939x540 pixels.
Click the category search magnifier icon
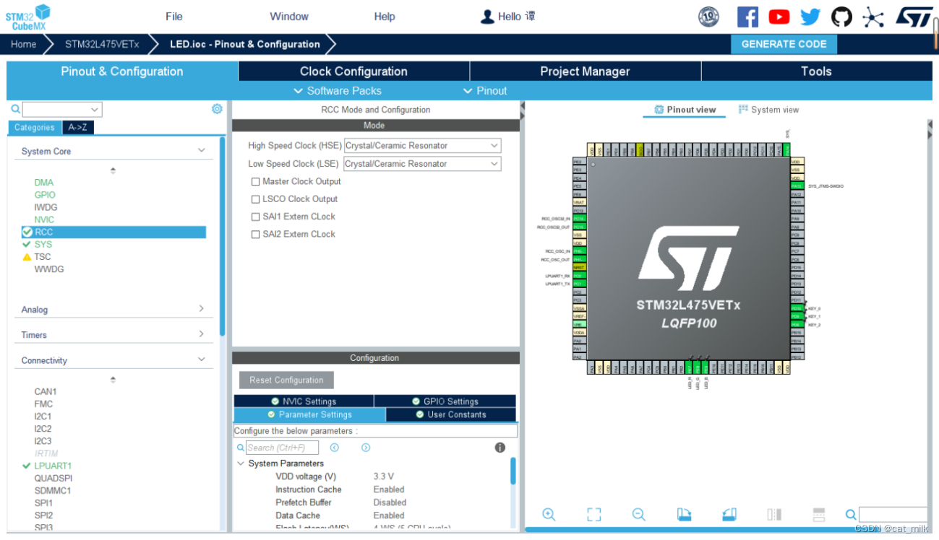pyautogui.click(x=16, y=109)
